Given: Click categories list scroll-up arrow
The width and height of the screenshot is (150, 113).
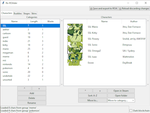Looking at the screenshot, I should [62, 21].
